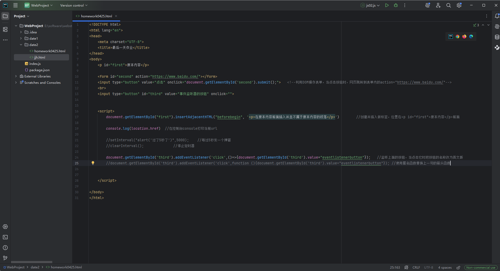500x271 pixels.
Task: Click the yellow lightbulb quick-fix icon
Action: [93, 163]
